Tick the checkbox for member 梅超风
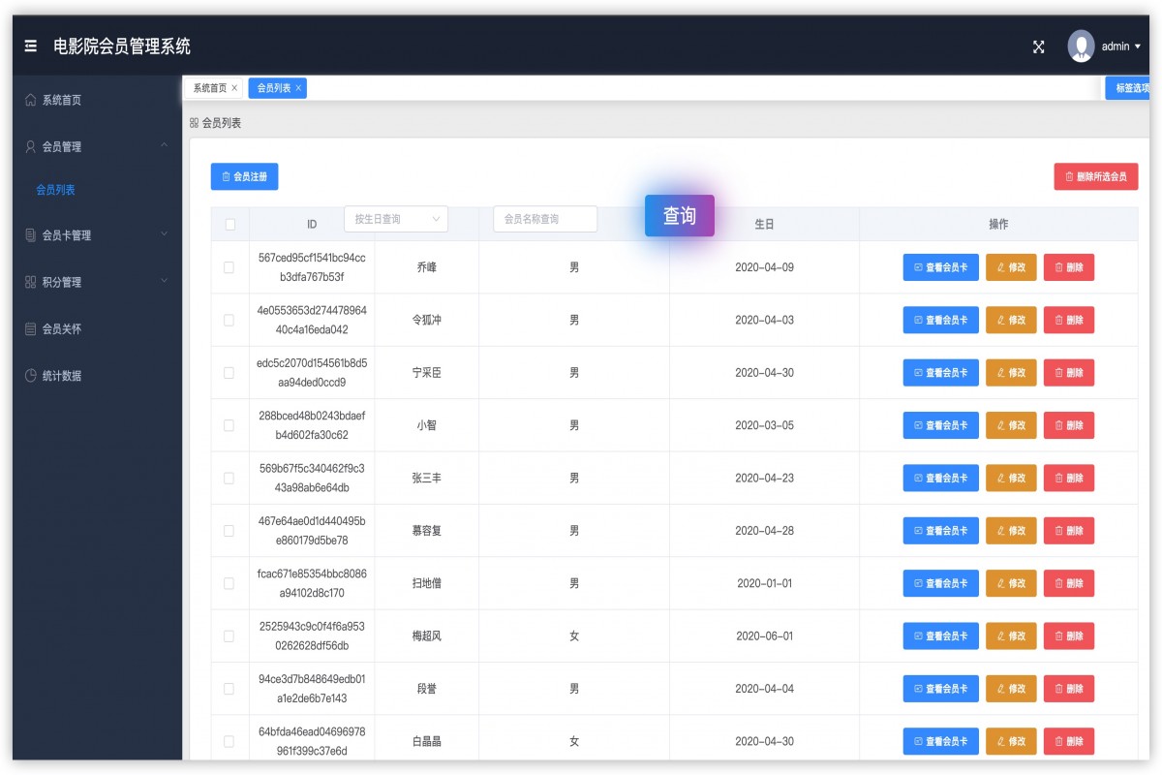 (x=229, y=636)
